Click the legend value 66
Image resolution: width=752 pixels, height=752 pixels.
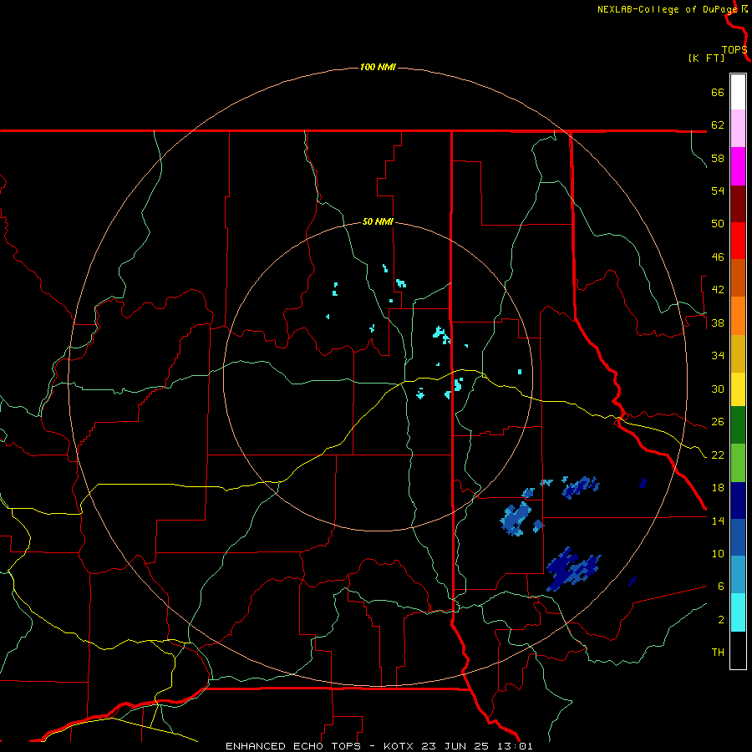718,92
